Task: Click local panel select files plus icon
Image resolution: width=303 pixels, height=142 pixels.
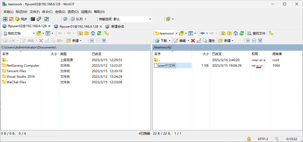Action: (92, 41)
